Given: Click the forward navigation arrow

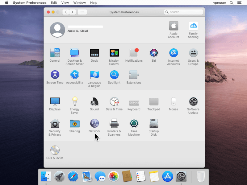Looking at the screenshot, I should pos(73,12).
